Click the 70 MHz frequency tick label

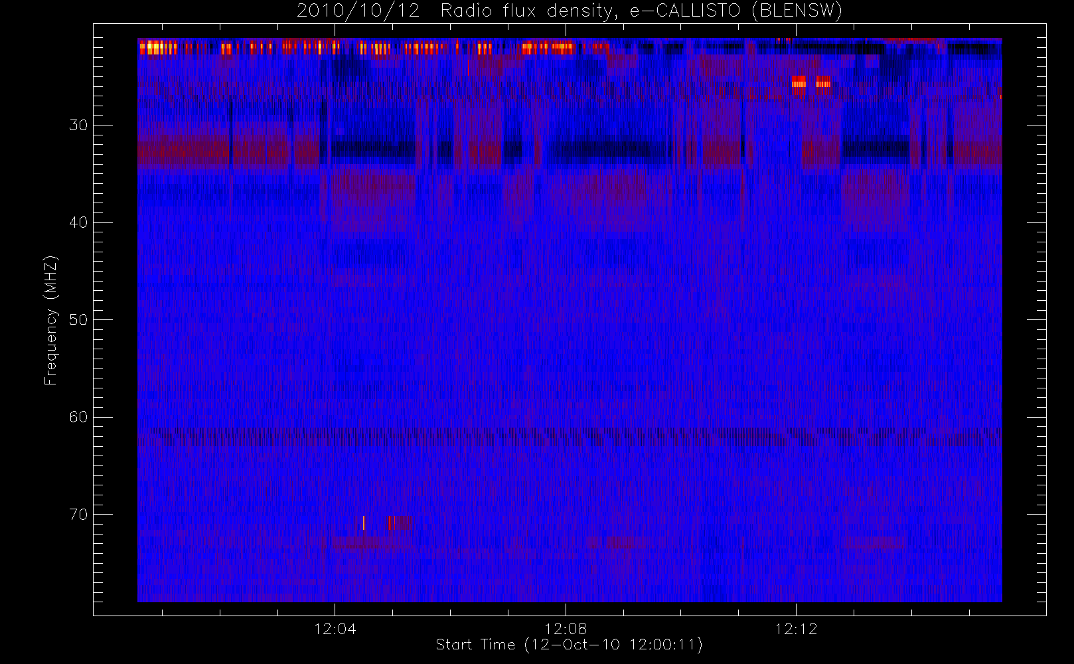tap(78, 514)
